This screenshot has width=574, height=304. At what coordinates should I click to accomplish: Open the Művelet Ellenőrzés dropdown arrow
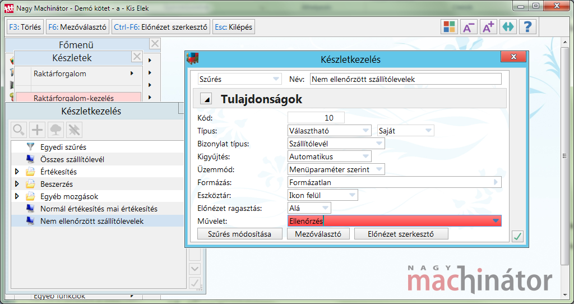click(x=496, y=221)
